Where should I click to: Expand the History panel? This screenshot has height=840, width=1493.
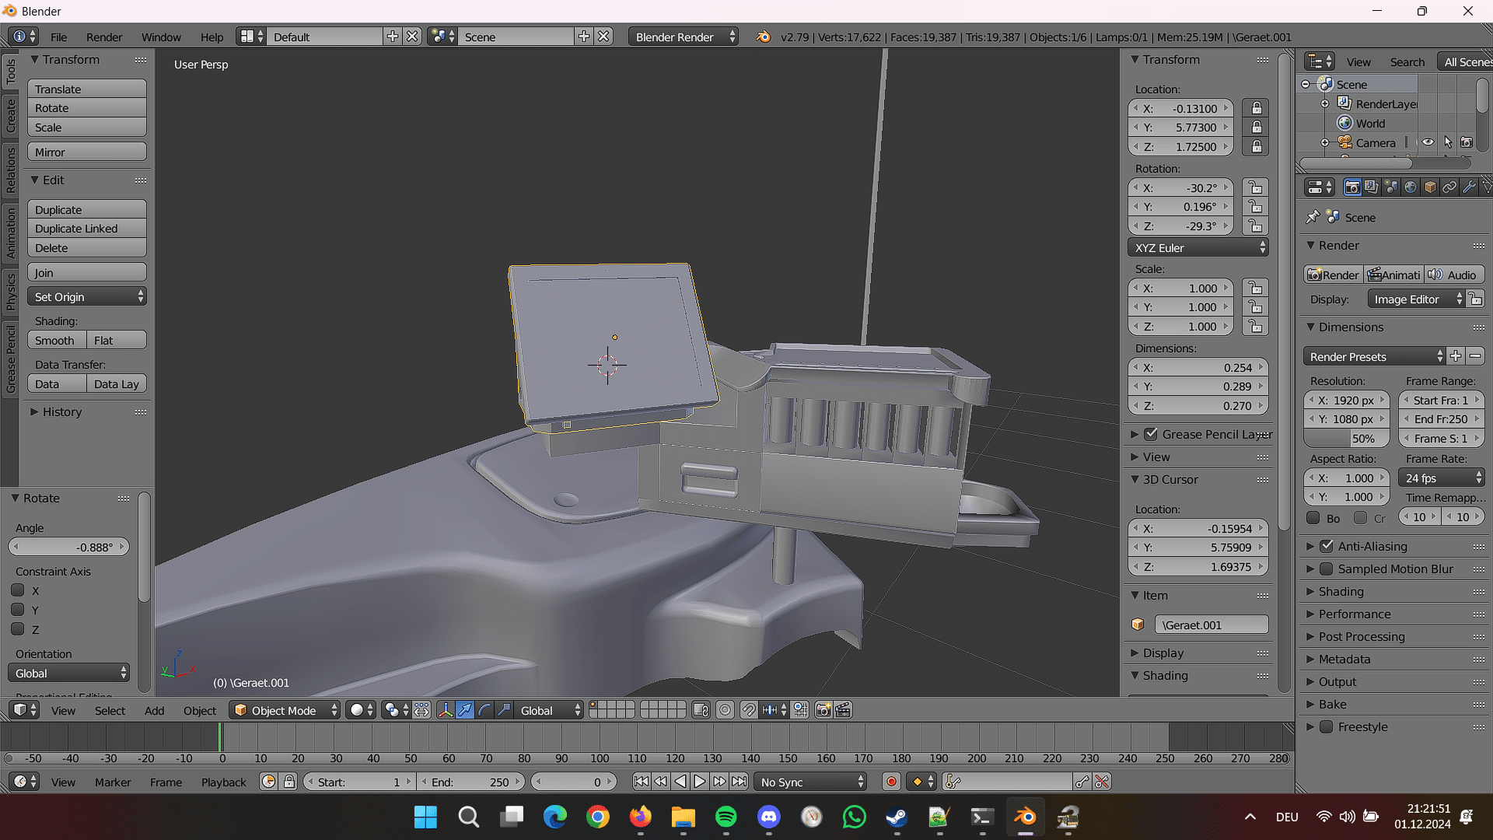(x=62, y=412)
